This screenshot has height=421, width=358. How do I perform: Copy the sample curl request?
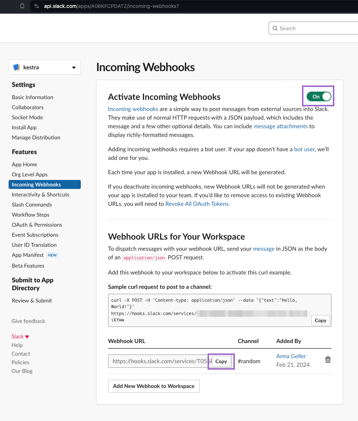[320, 320]
